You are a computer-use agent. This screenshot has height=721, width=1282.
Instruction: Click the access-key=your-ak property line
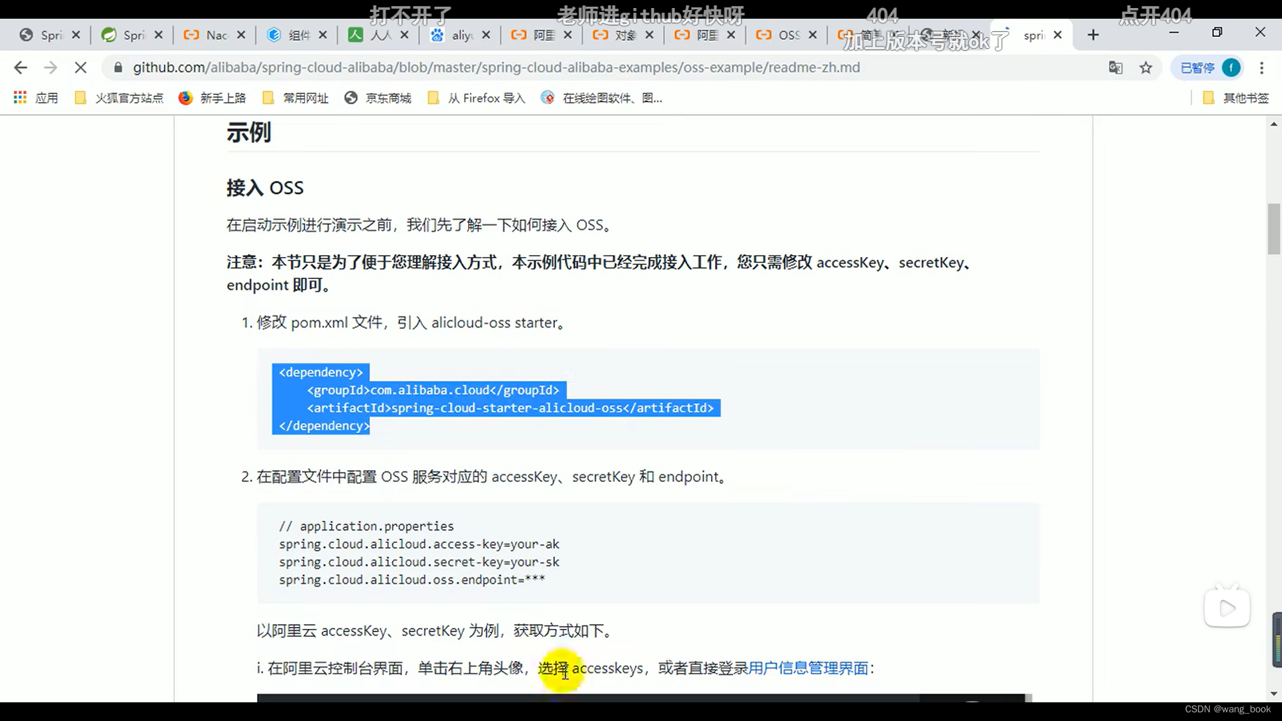[419, 544]
